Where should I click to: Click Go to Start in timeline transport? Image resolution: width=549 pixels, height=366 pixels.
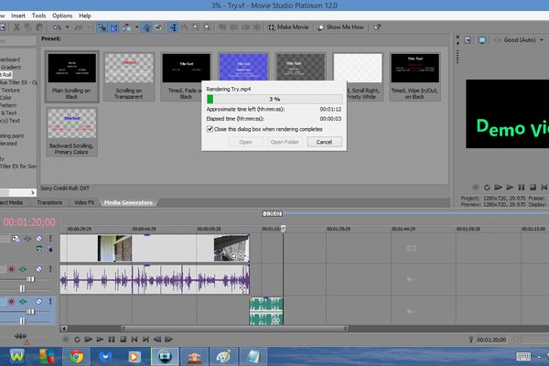coord(135,339)
